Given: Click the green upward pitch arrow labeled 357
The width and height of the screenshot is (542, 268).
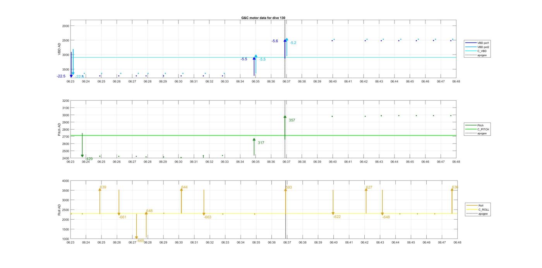Looking at the screenshot, I should 285,127.
